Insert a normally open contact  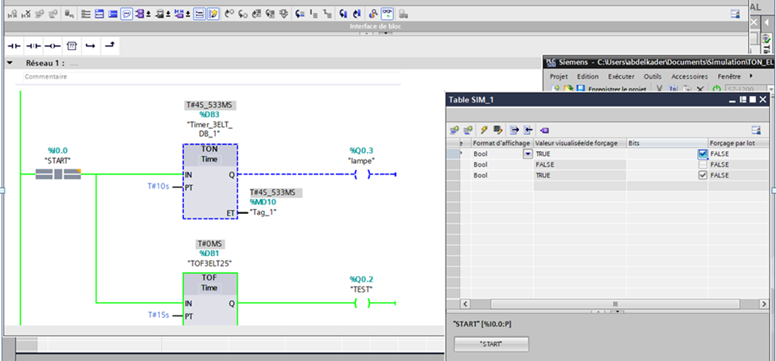(14, 46)
